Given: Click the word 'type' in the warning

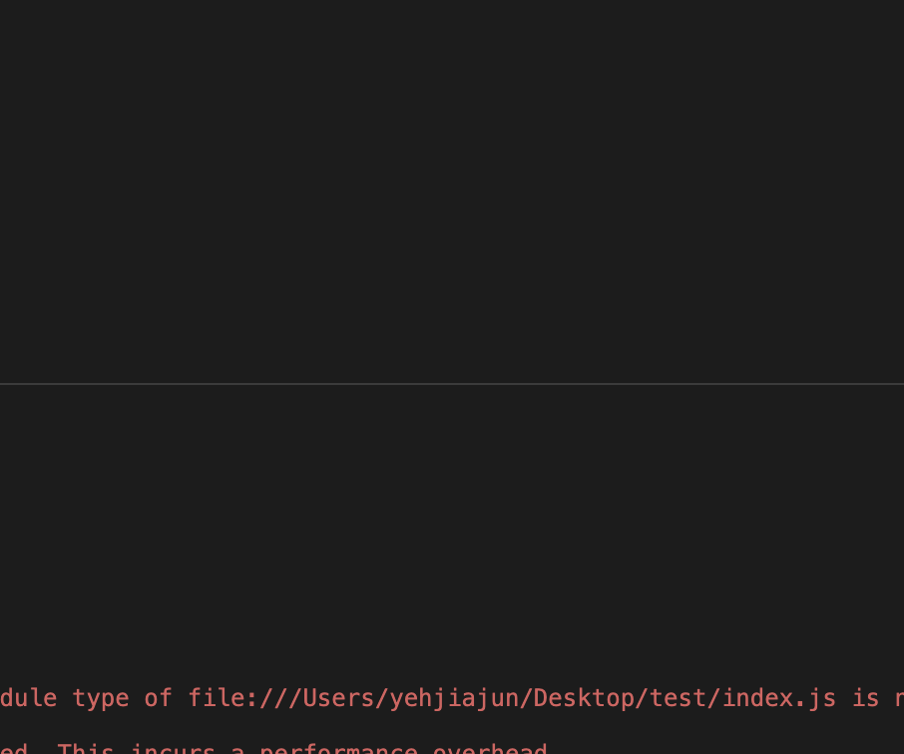Looking at the screenshot, I should click(x=101, y=698).
